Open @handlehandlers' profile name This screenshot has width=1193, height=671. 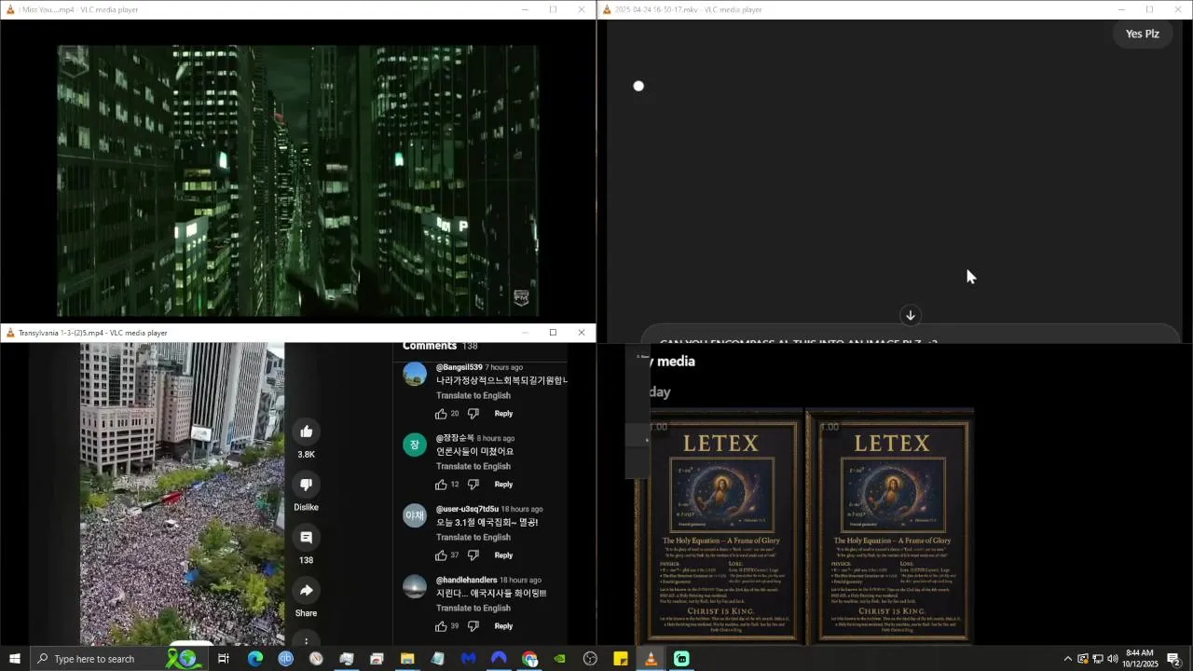pyautogui.click(x=466, y=580)
